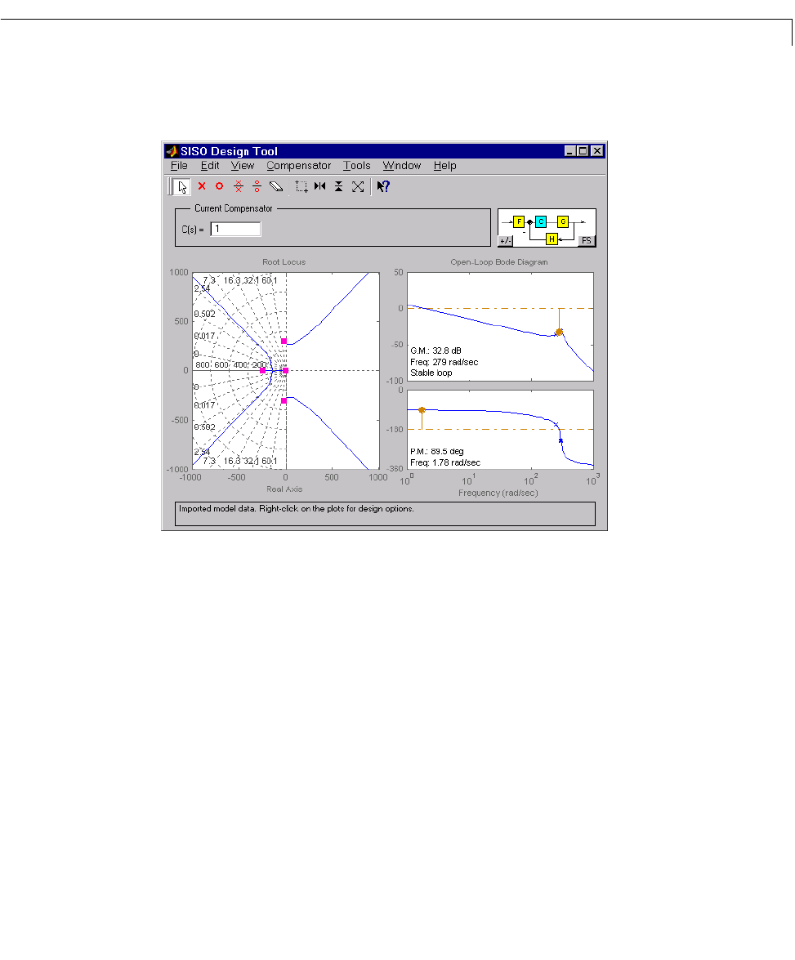Activate the zoom in X-Y box tool
795x960 pixels.
(x=301, y=186)
